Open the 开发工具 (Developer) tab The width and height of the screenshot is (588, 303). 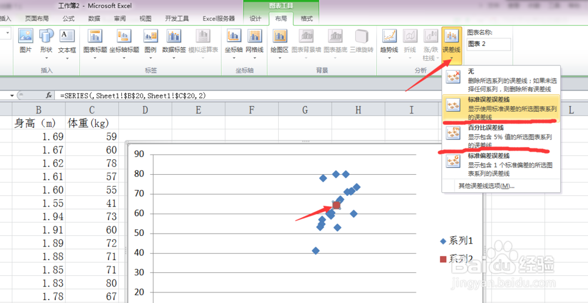point(177,19)
